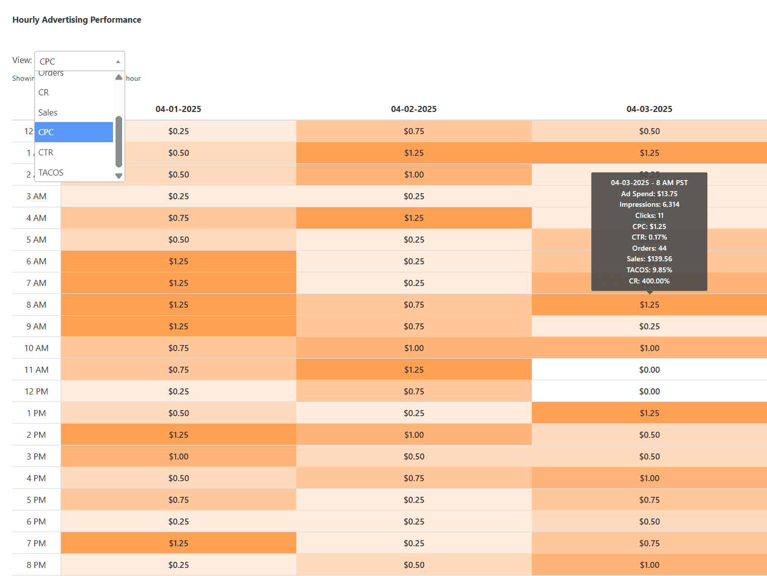Select "CR" from the View dropdown
Viewport: 767px width, 576px height.
click(43, 92)
